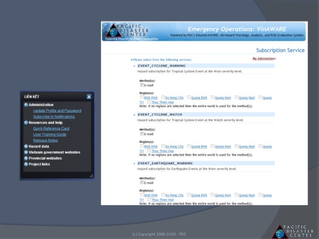Check Quang Nam under EVENT_EARTHQUAKE_WARNING
This screenshot has height=239, width=319.
[213, 195]
